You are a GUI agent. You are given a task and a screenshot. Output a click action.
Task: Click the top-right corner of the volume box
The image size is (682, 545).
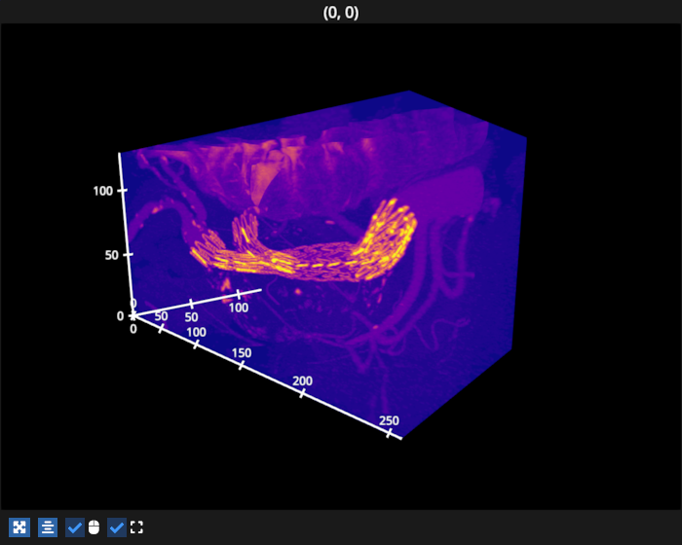pos(526,138)
